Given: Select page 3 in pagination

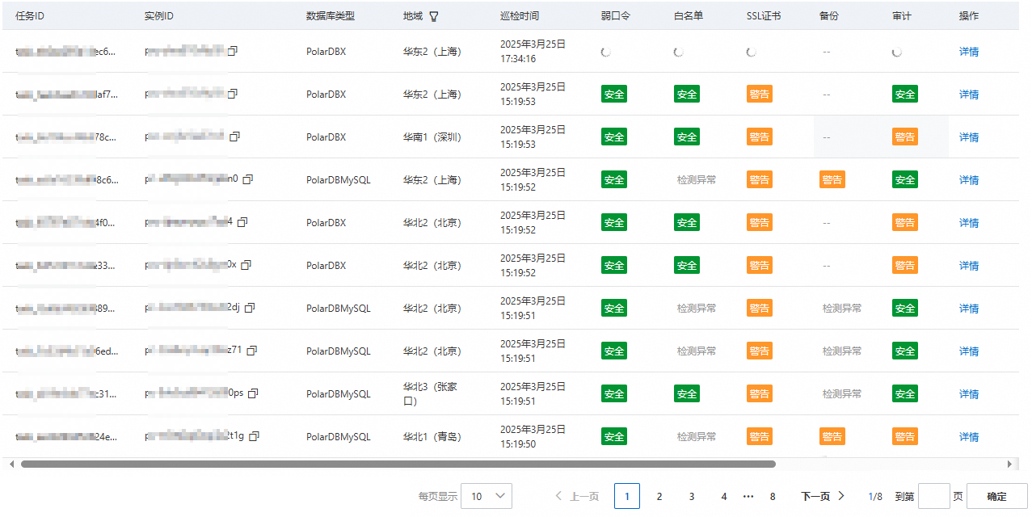Looking at the screenshot, I should [692, 496].
